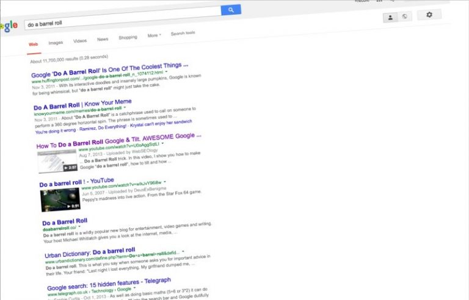Follow 'You're doing it wrong' sitelink
Image resolution: width=469 pixels, height=300 pixels.
tap(56, 131)
